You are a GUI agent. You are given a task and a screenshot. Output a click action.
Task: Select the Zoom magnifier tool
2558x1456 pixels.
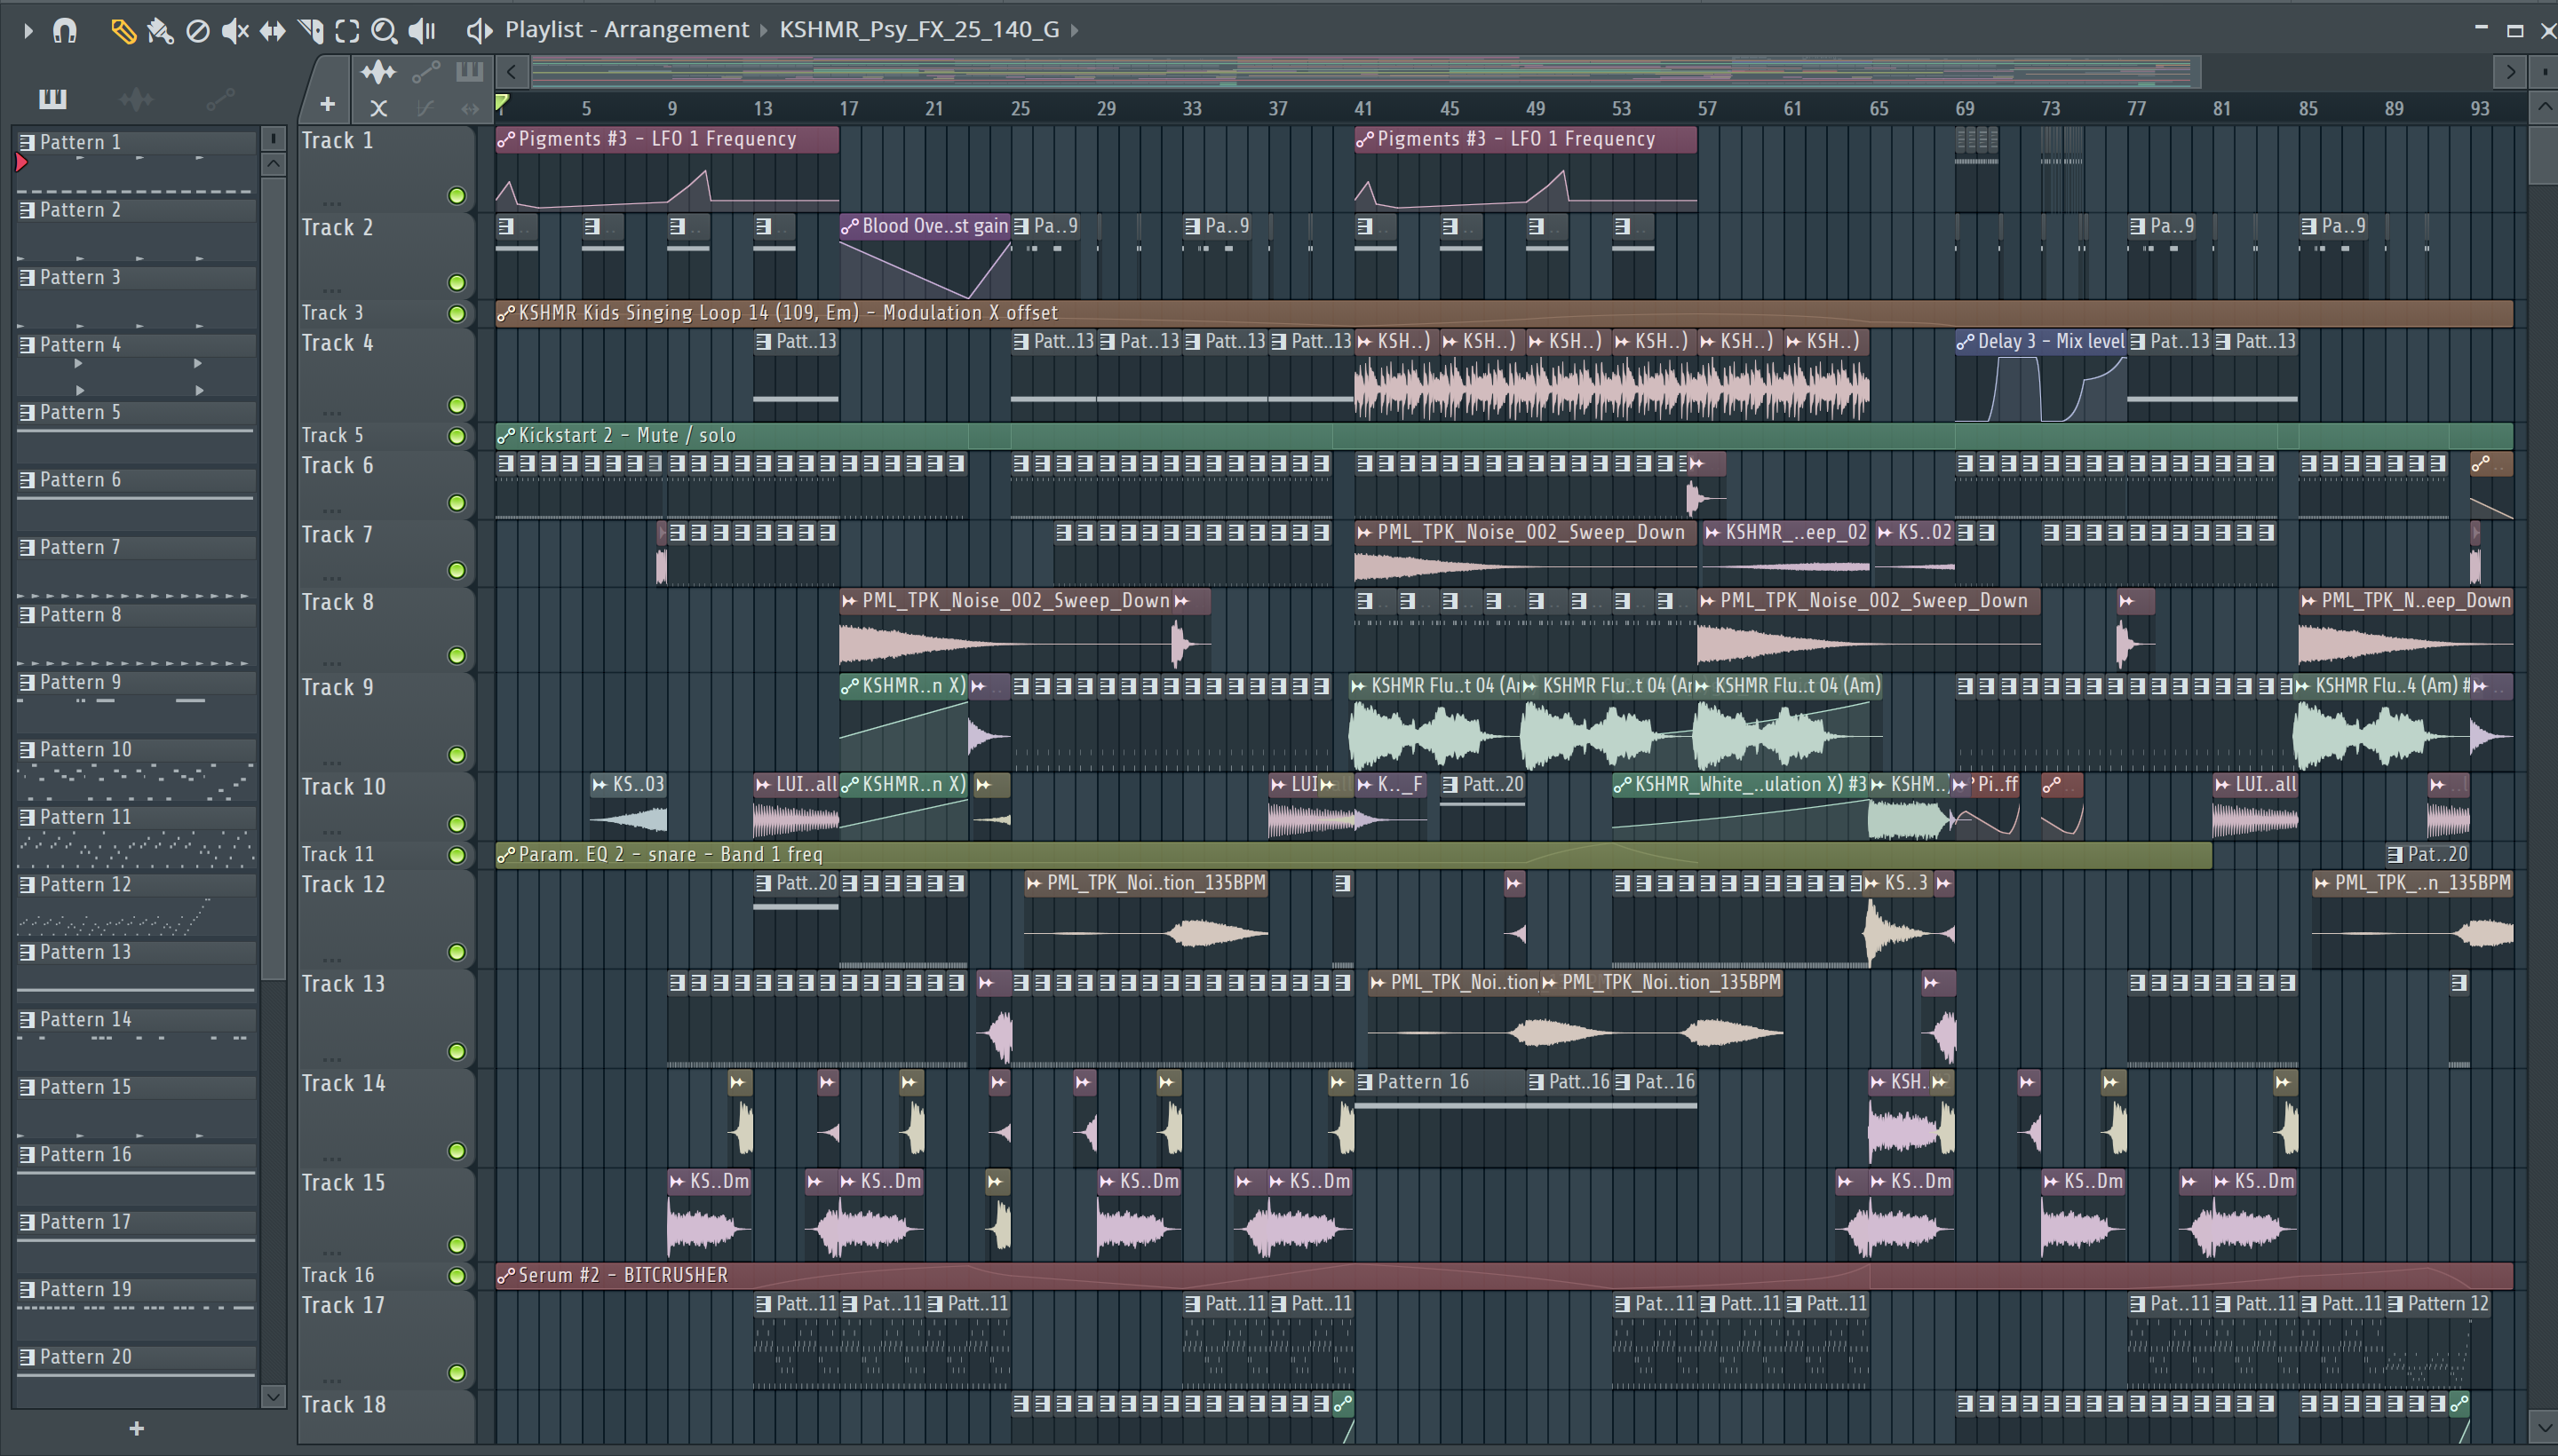(385, 31)
